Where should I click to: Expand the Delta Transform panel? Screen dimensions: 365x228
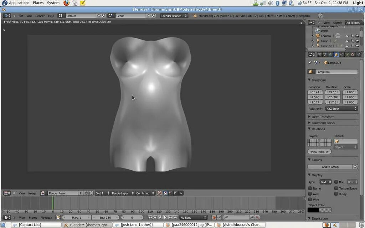coord(323,117)
